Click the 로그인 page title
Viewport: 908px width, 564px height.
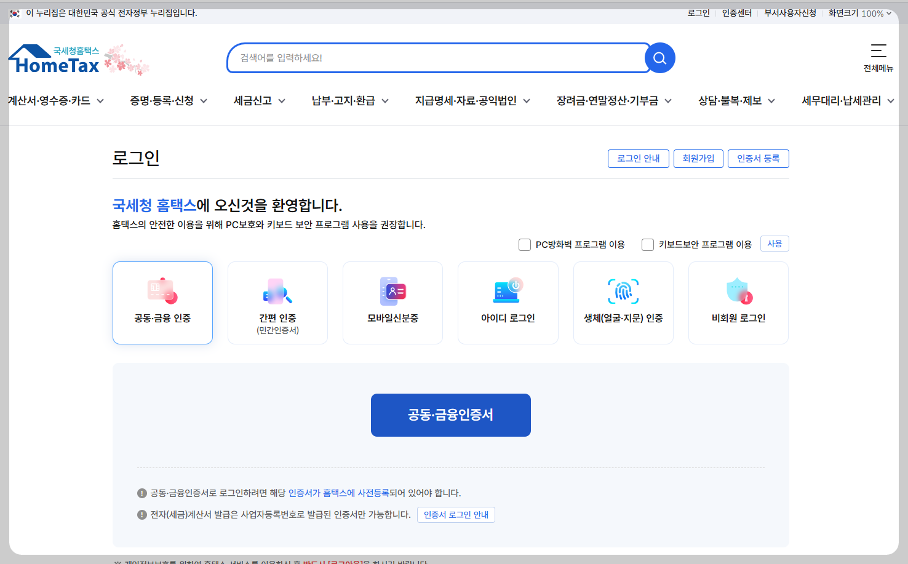pos(136,158)
